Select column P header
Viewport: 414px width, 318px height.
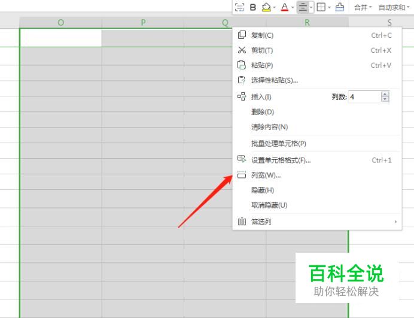click(x=143, y=23)
